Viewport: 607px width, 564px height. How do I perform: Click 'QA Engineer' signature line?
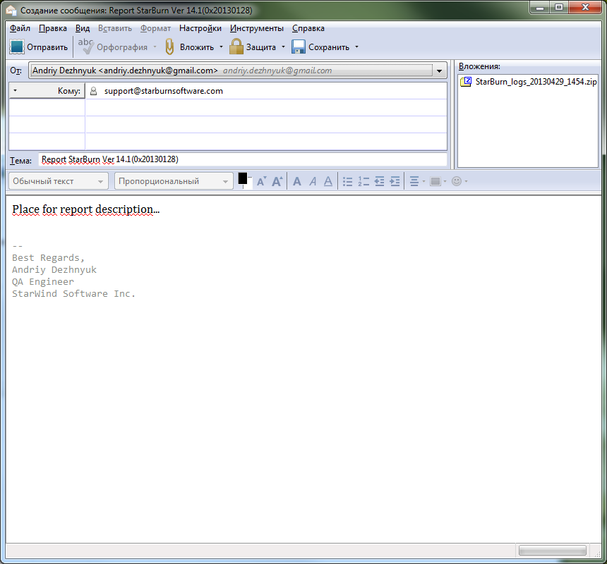click(43, 282)
